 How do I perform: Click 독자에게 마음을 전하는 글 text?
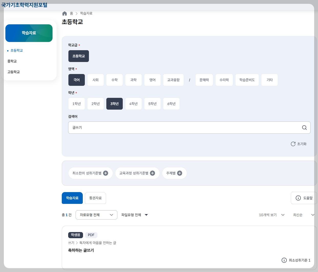(x=98, y=243)
